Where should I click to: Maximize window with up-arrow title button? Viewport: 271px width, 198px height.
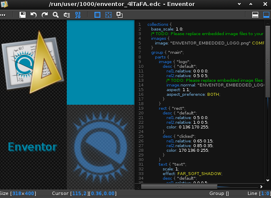(x=251, y=4)
